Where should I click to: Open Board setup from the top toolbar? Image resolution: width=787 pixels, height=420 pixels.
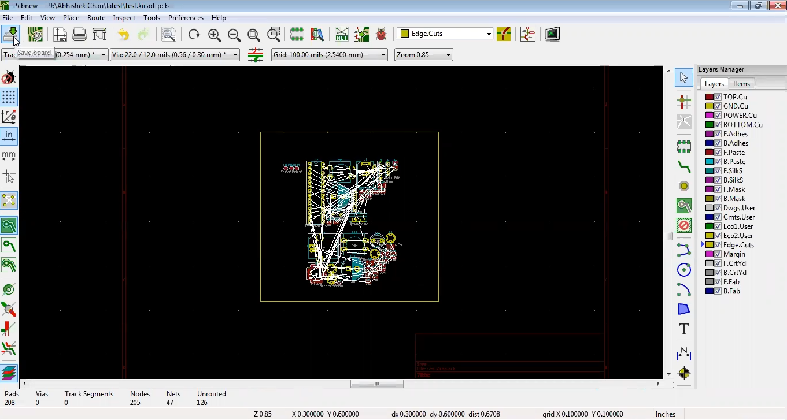[35, 34]
